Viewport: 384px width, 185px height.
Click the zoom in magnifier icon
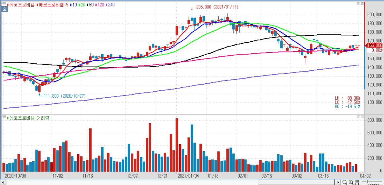[351, 182]
